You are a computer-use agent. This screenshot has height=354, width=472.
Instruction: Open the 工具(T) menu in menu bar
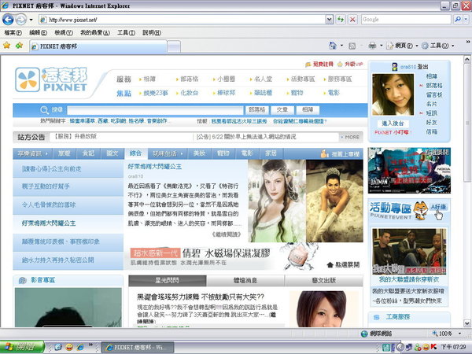point(126,32)
